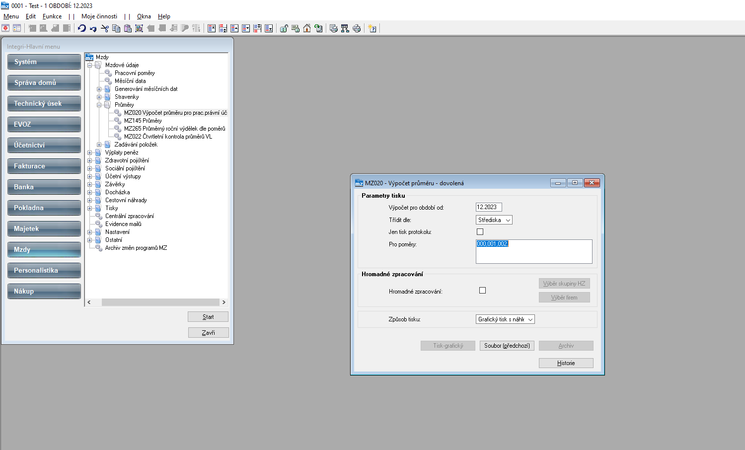Viewport: 745px width, 450px height.
Task: Select 'MZ022 Čtvrtletní kontrola průměrů VL' item
Action: [168, 137]
